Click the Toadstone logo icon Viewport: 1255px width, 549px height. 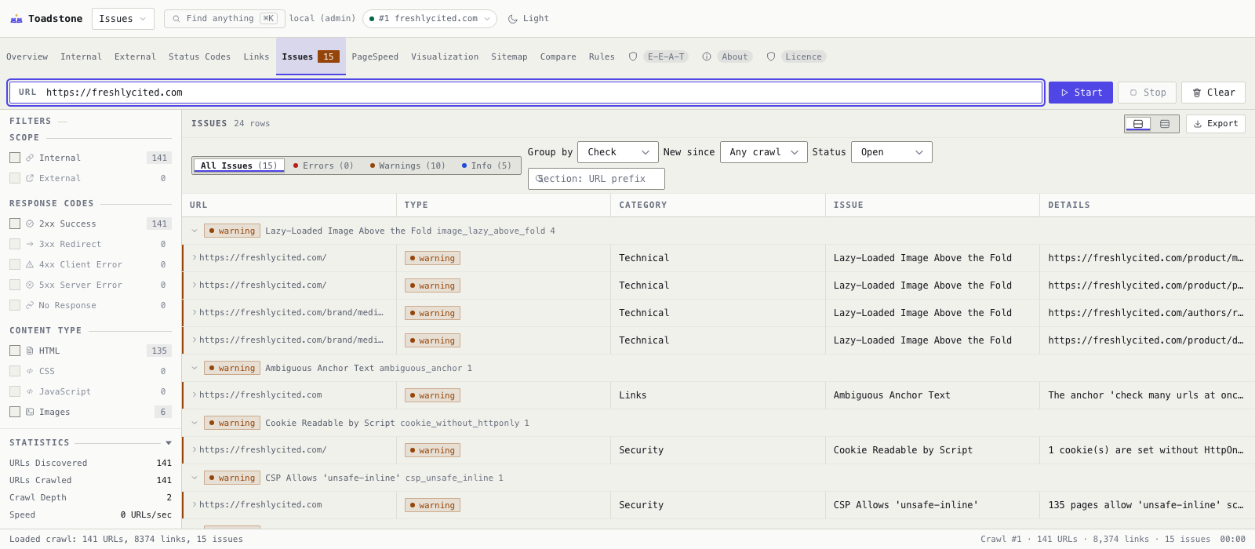coord(16,19)
